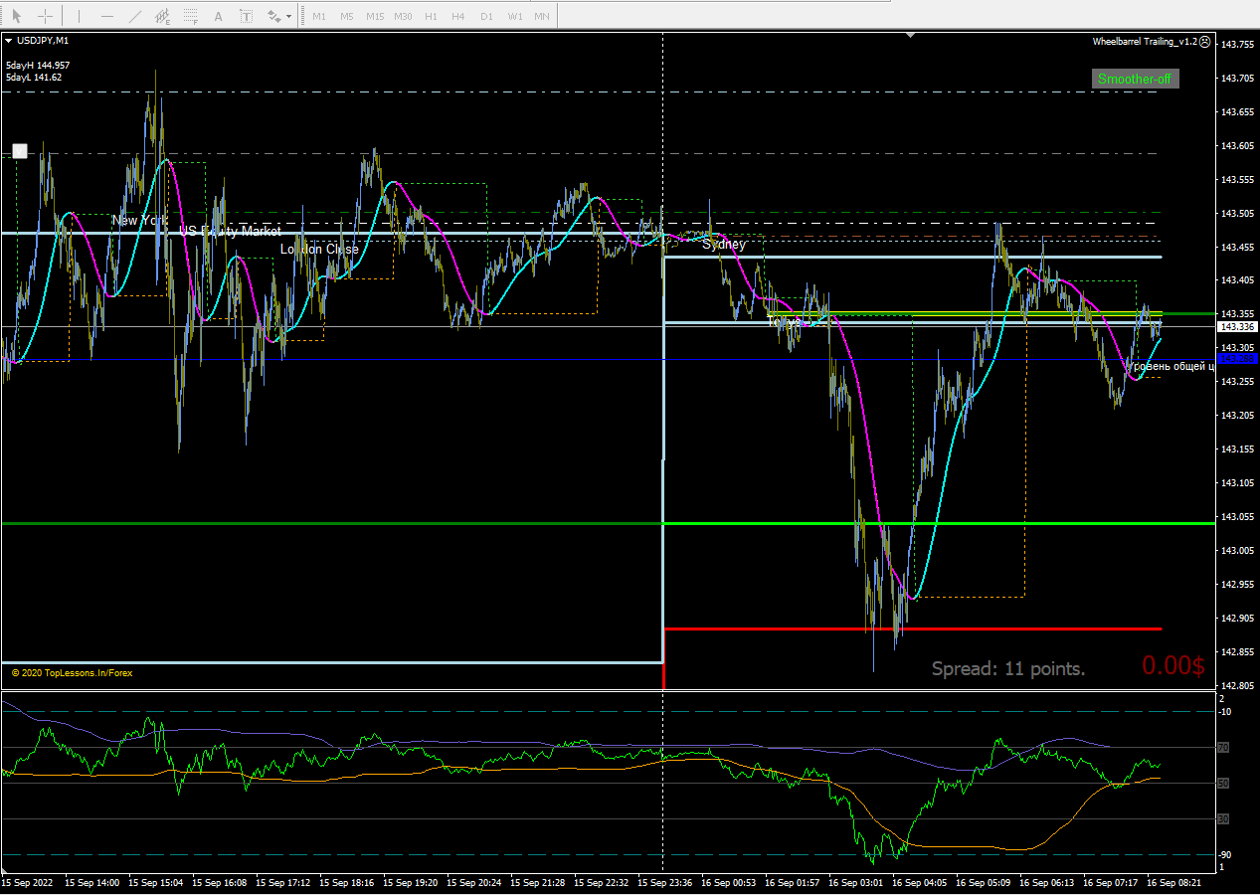The image size is (1260, 895).
Task: Activate the crosshair tool
Action: click(x=45, y=16)
